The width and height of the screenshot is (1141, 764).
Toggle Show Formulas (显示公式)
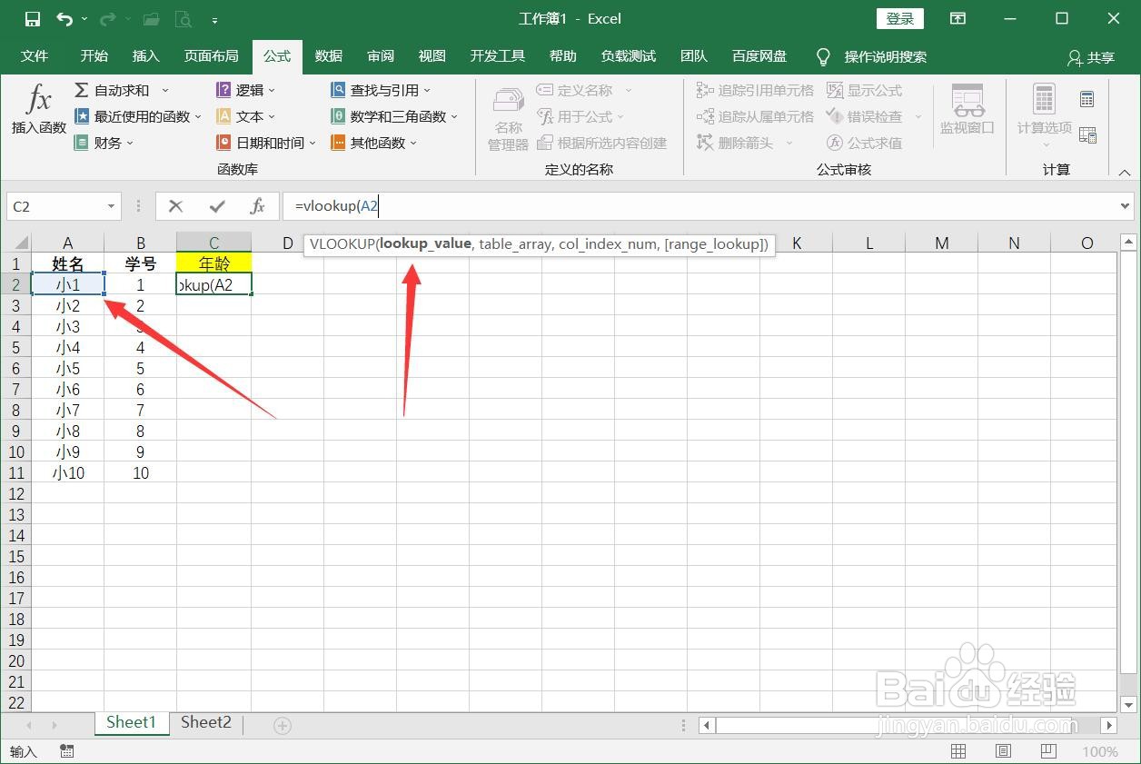(x=867, y=90)
